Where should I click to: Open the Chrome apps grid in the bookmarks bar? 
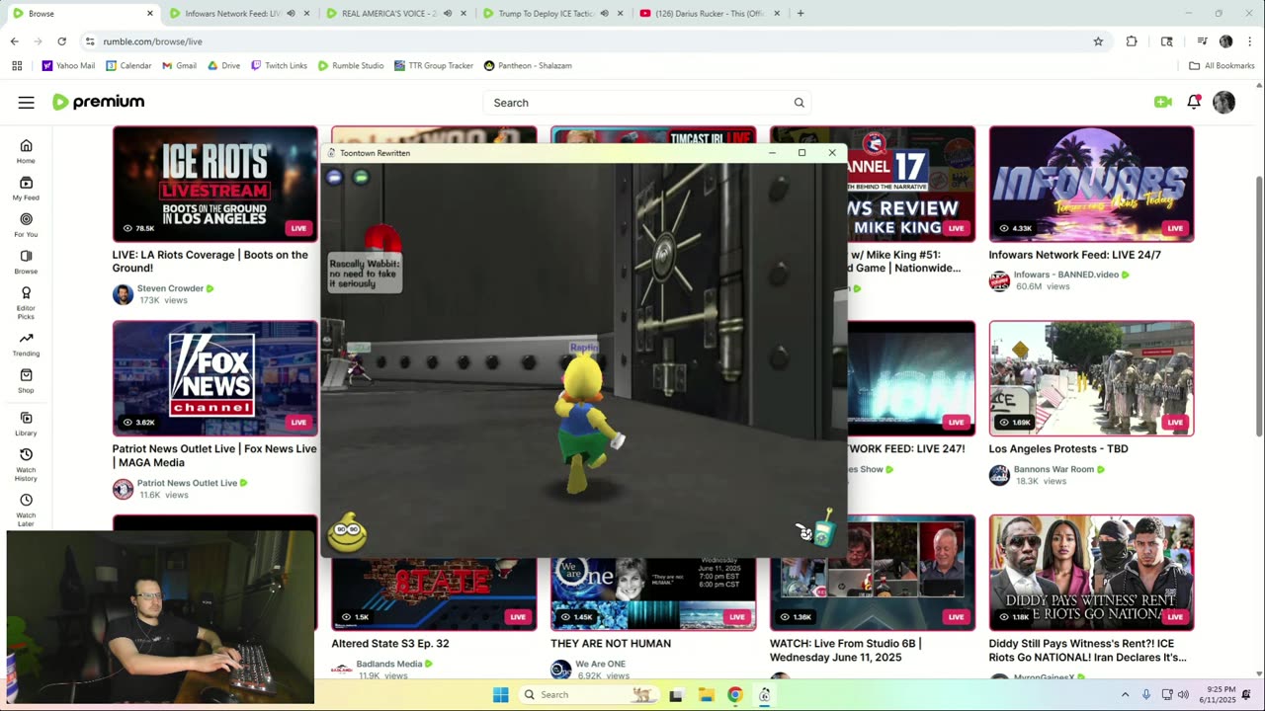tap(17, 65)
